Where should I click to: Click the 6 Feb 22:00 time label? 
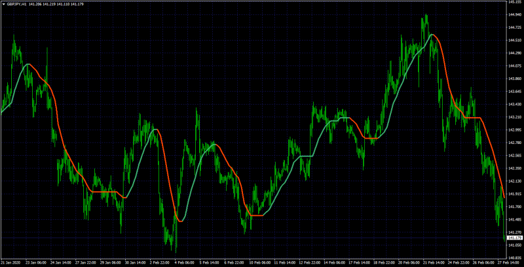pos(234,263)
